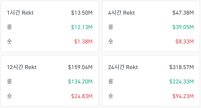Click the 1-hour short value $1.38M
Screen dimensions: 201x108
click(x=83, y=41)
